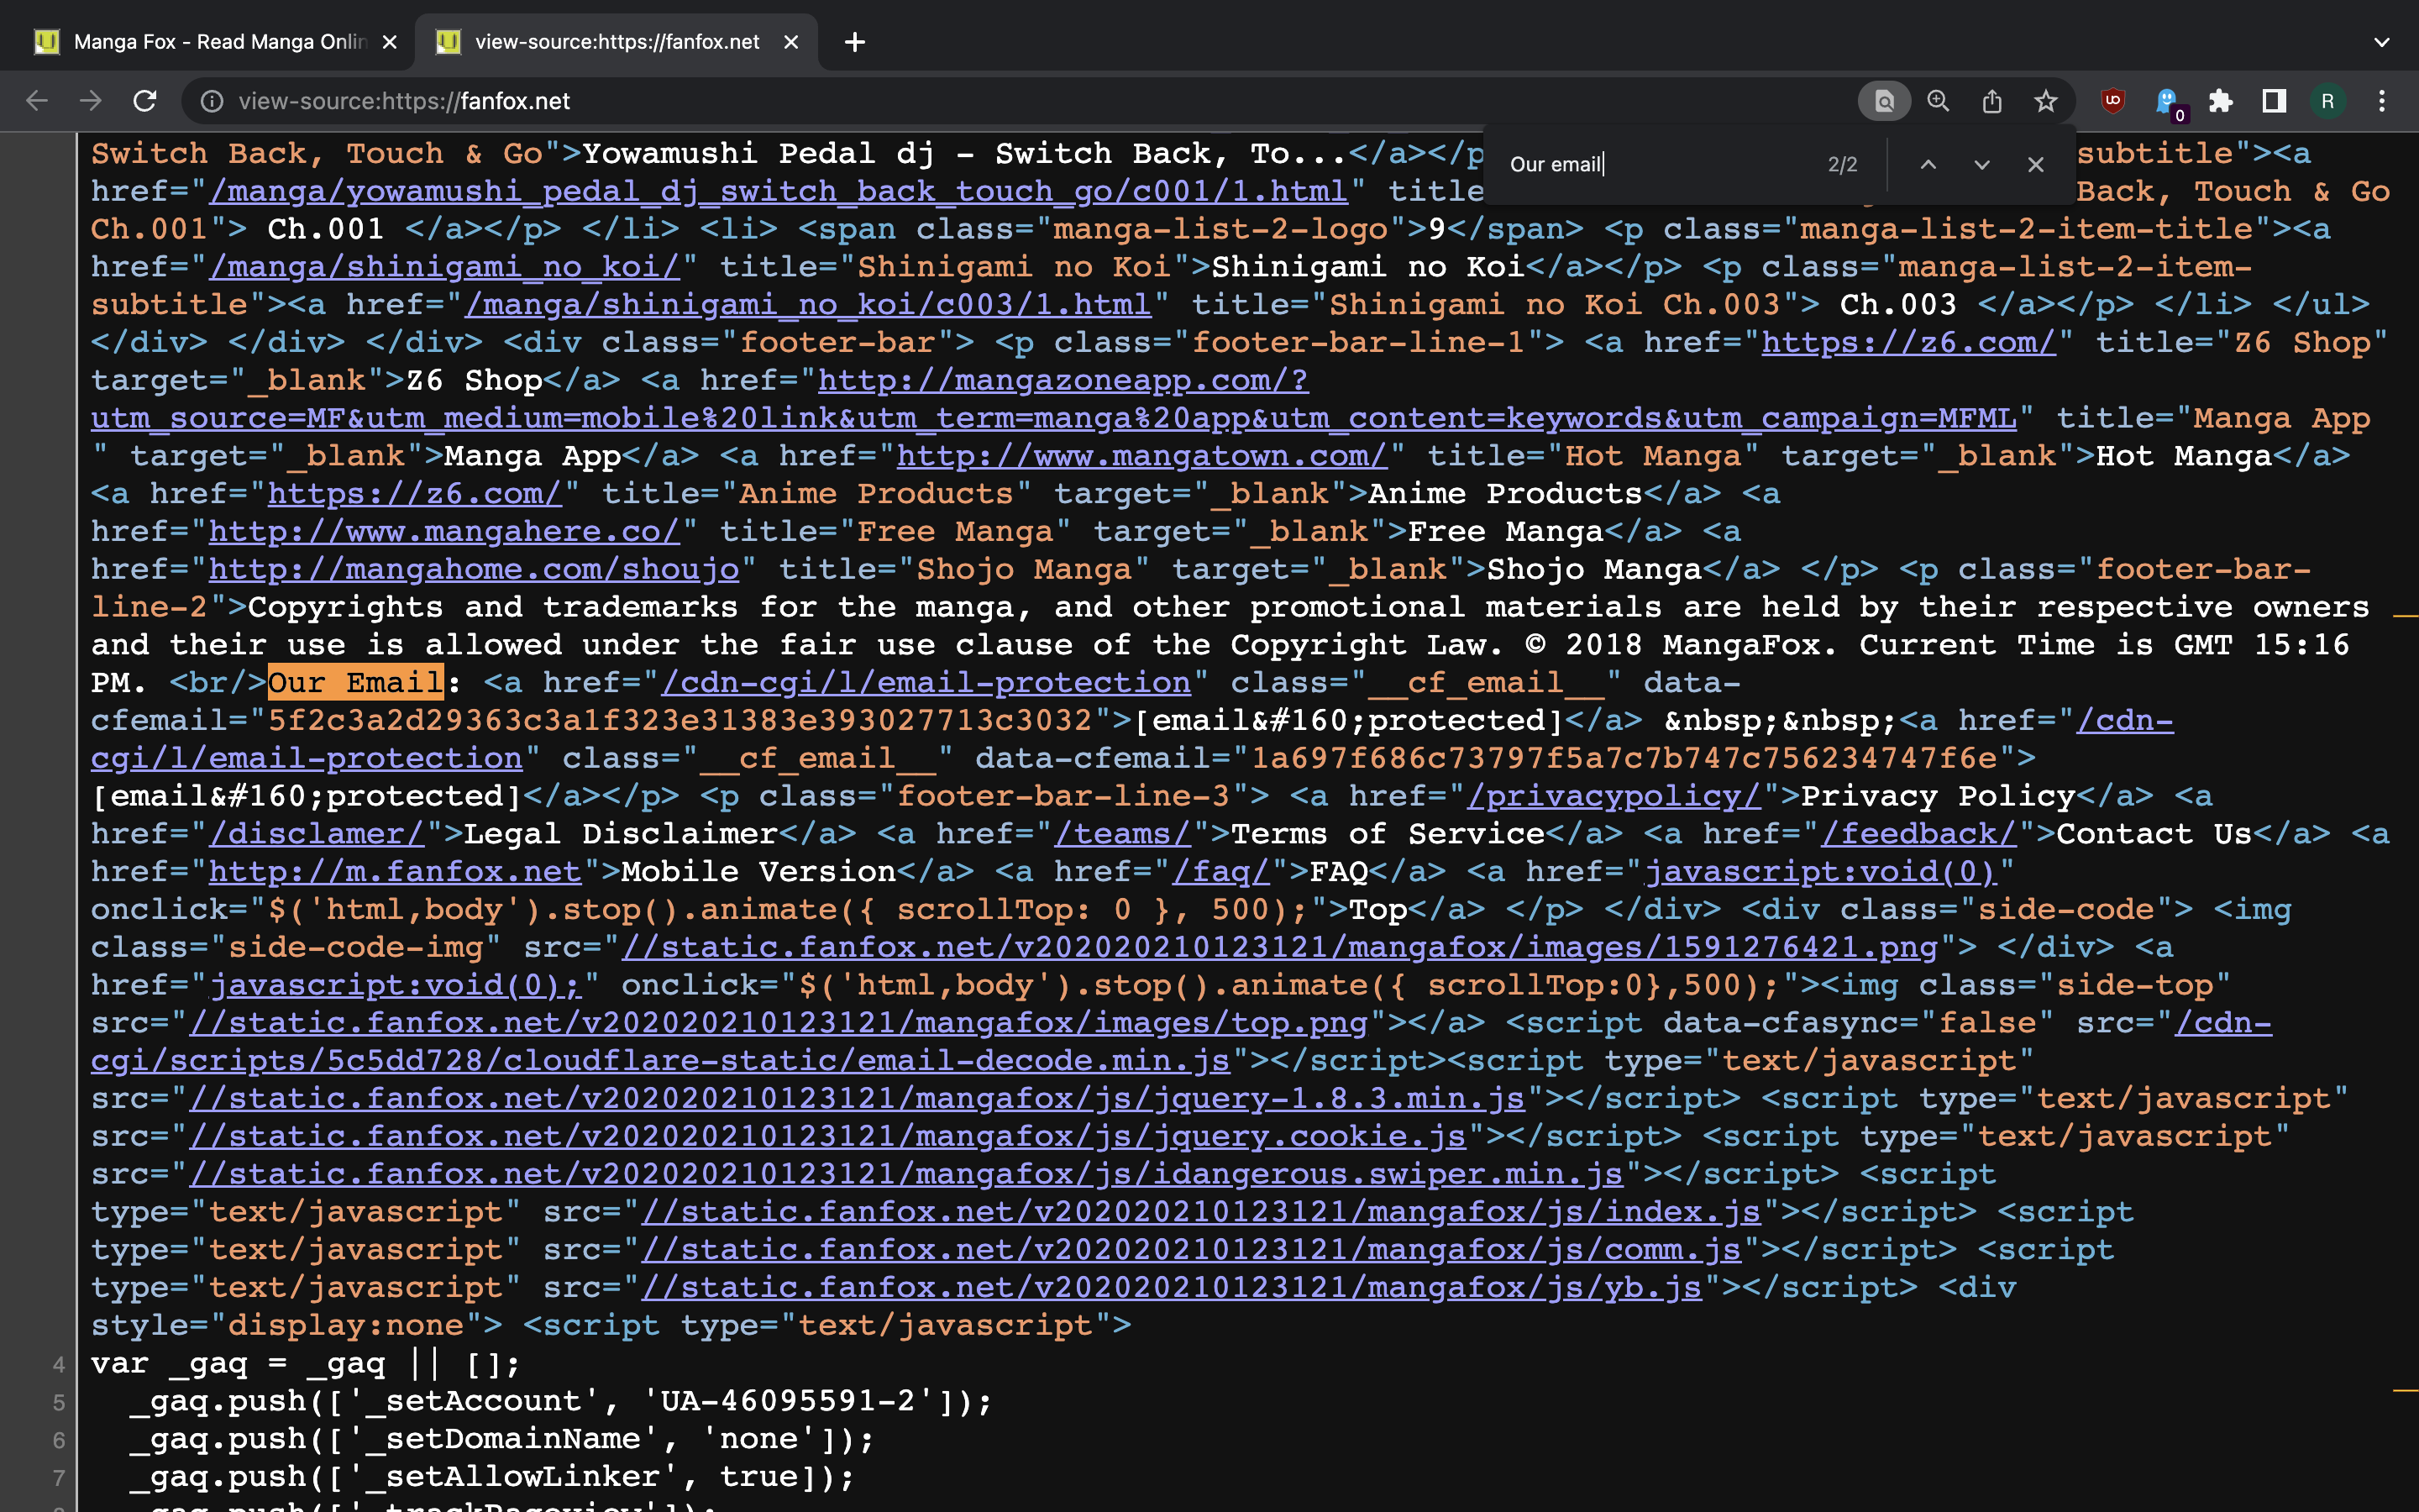Toggle the browser side panel
This screenshot has width=2419, height=1512.
coord(2274,101)
